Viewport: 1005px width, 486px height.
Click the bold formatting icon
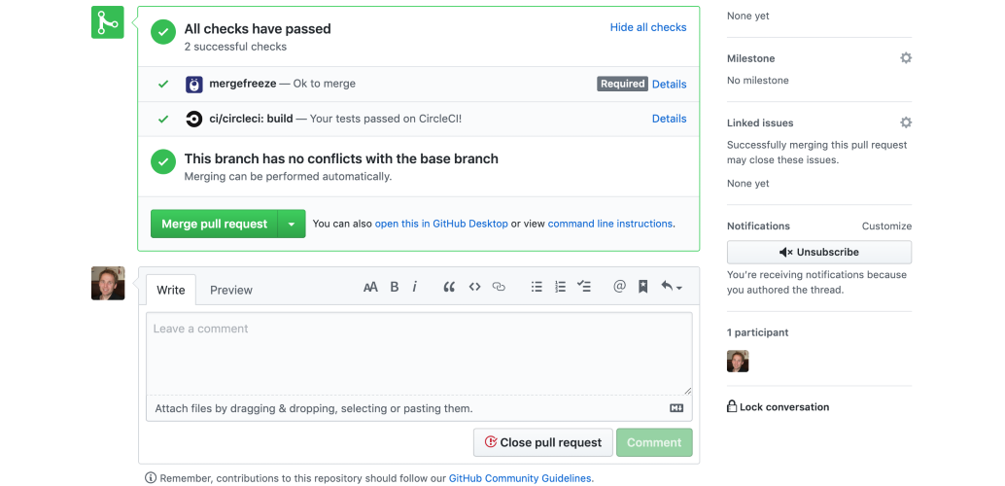(395, 287)
